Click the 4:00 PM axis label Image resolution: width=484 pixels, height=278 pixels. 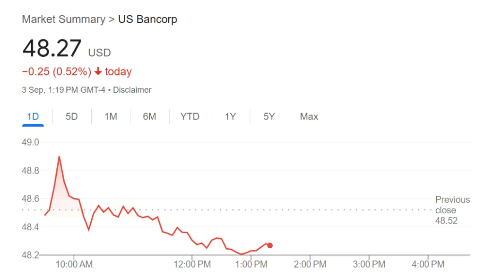pyautogui.click(x=428, y=264)
